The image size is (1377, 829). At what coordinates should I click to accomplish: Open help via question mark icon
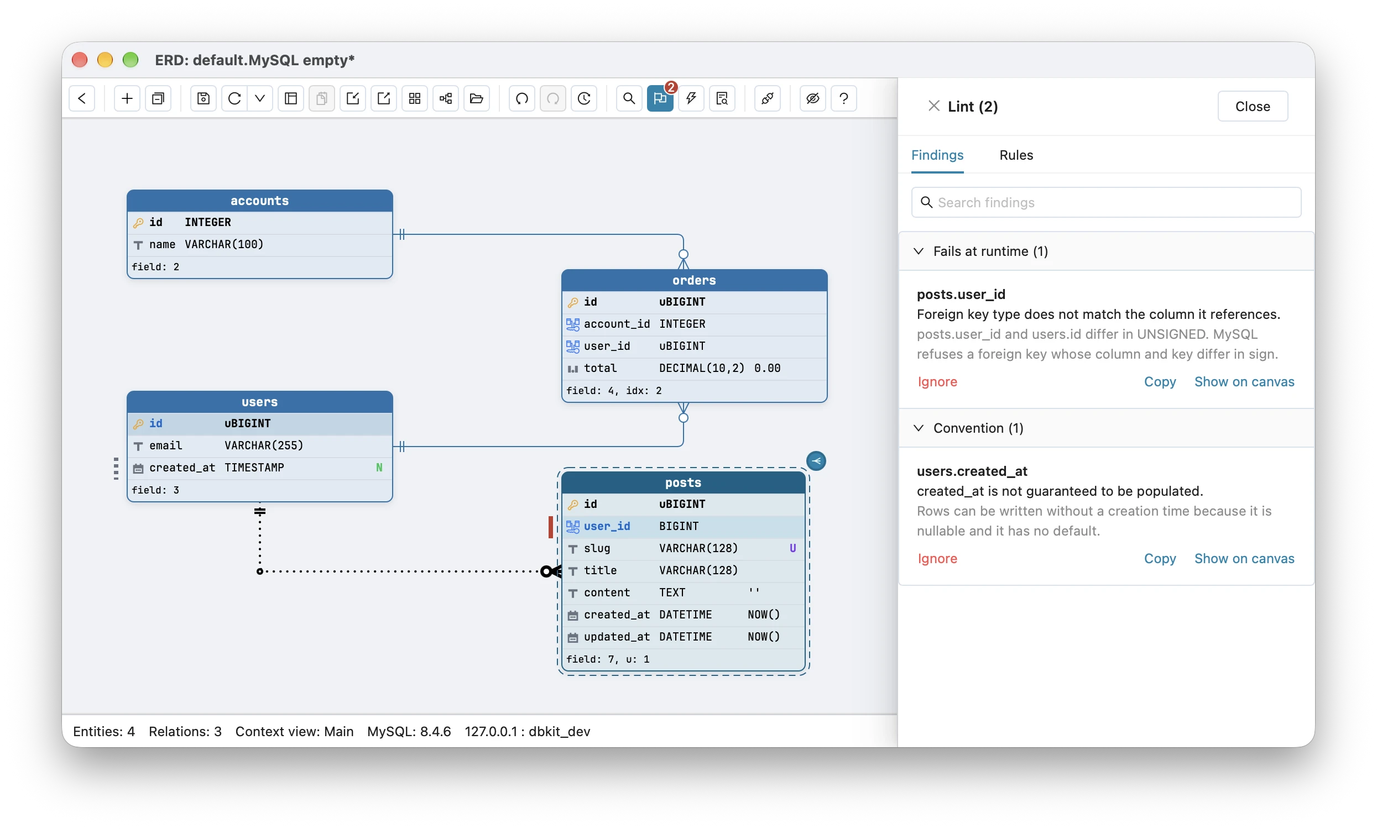point(844,98)
